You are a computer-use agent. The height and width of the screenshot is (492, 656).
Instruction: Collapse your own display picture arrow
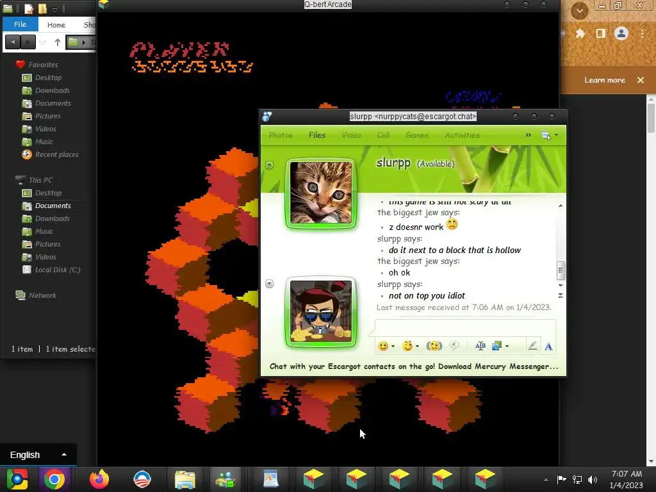click(270, 283)
